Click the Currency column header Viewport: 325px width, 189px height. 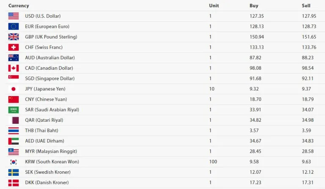click(19, 5)
